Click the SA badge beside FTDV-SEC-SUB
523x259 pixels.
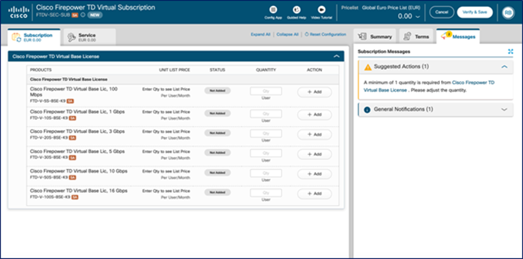click(75, 15)
